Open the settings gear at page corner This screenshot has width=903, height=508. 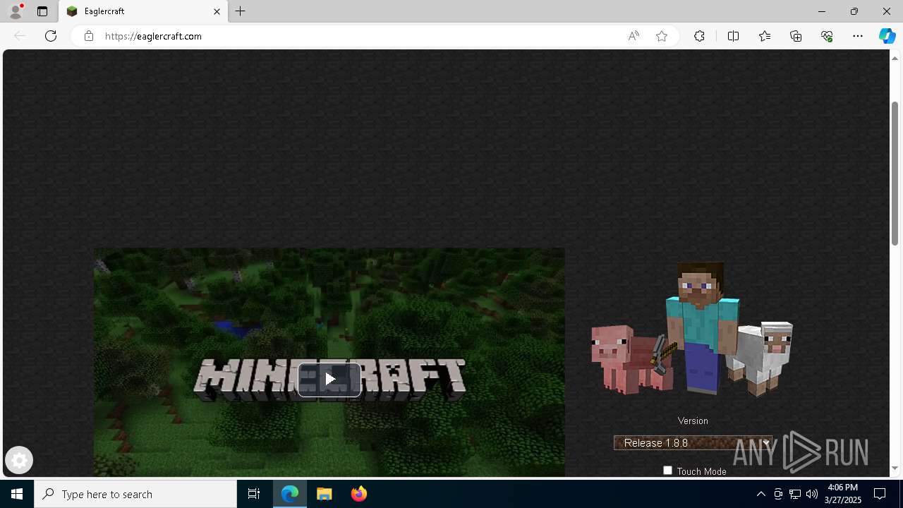point(19,461)
